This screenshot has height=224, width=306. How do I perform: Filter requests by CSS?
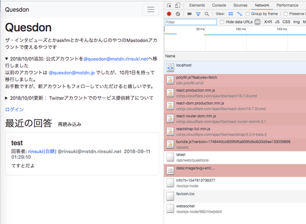pyautogui.click(x=286, y=22)
